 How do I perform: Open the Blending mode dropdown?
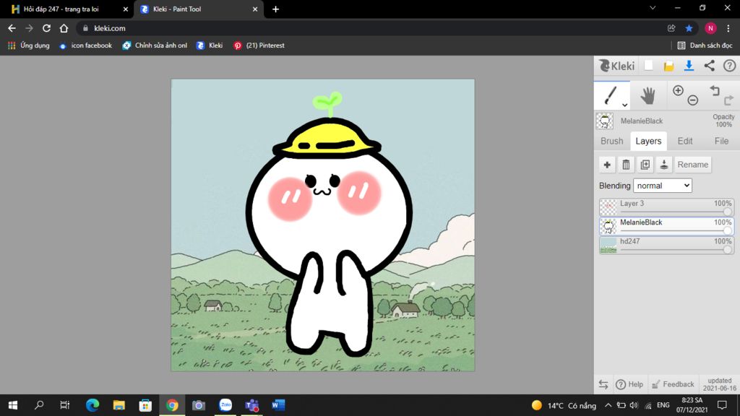tap(663, 186)
